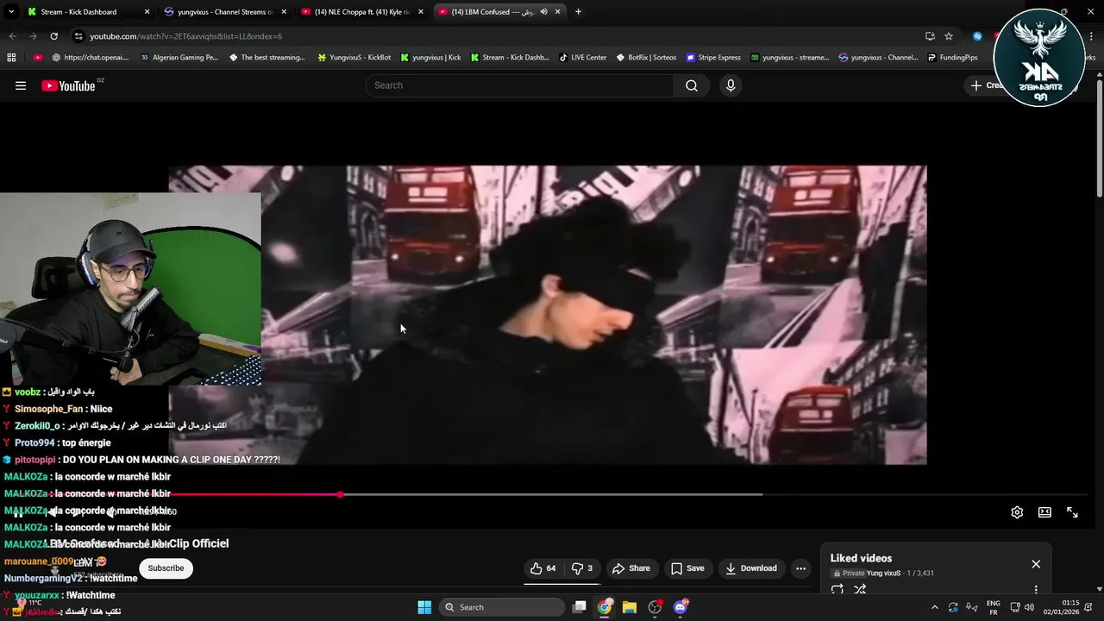
Task: Open the YouTube guide hamburger menu
Action: pyautogui.click(x=21, y=85)
